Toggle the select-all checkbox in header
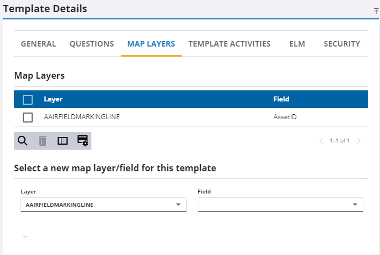This screenshot has height=255, width=380. pyautogui.click(x=28, y=100)
